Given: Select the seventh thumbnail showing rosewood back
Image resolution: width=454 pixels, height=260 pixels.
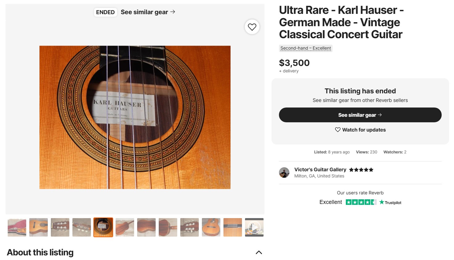Looking at the screenshot, I should click(146, 227).
